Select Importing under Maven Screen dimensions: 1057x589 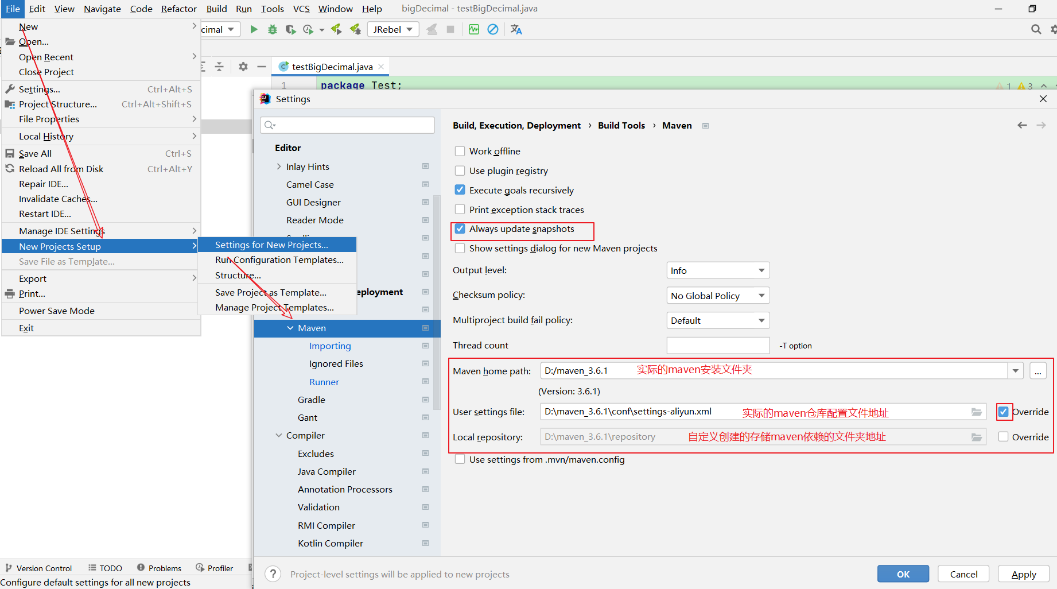tap(330, 346)
